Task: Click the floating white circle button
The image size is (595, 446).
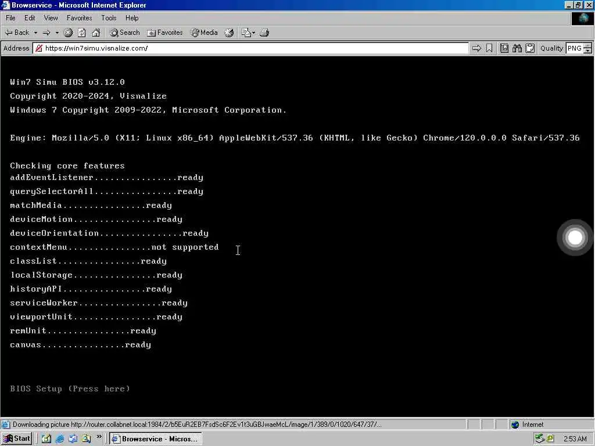Action: pos(575,238)
